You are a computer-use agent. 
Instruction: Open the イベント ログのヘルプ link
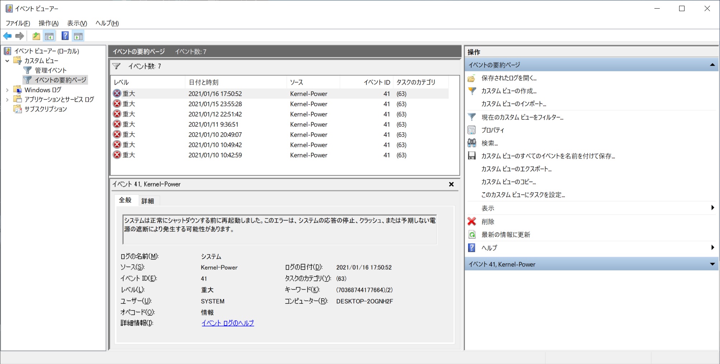228,323
